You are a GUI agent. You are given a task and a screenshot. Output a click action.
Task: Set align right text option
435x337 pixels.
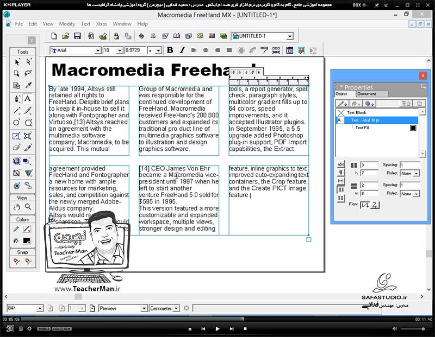point(217,50)
